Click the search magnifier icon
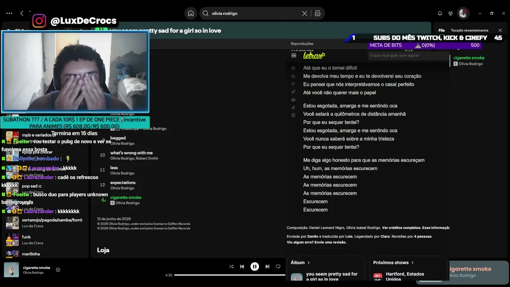 [206, 13]
